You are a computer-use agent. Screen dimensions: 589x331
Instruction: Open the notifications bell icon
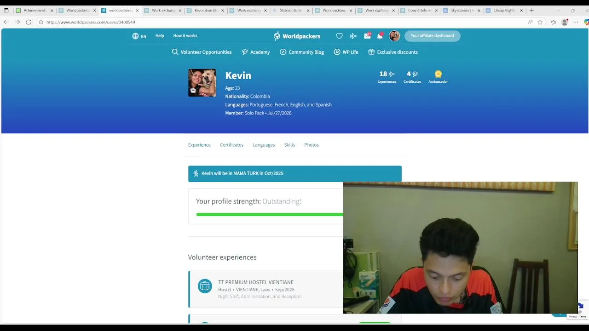380,36
